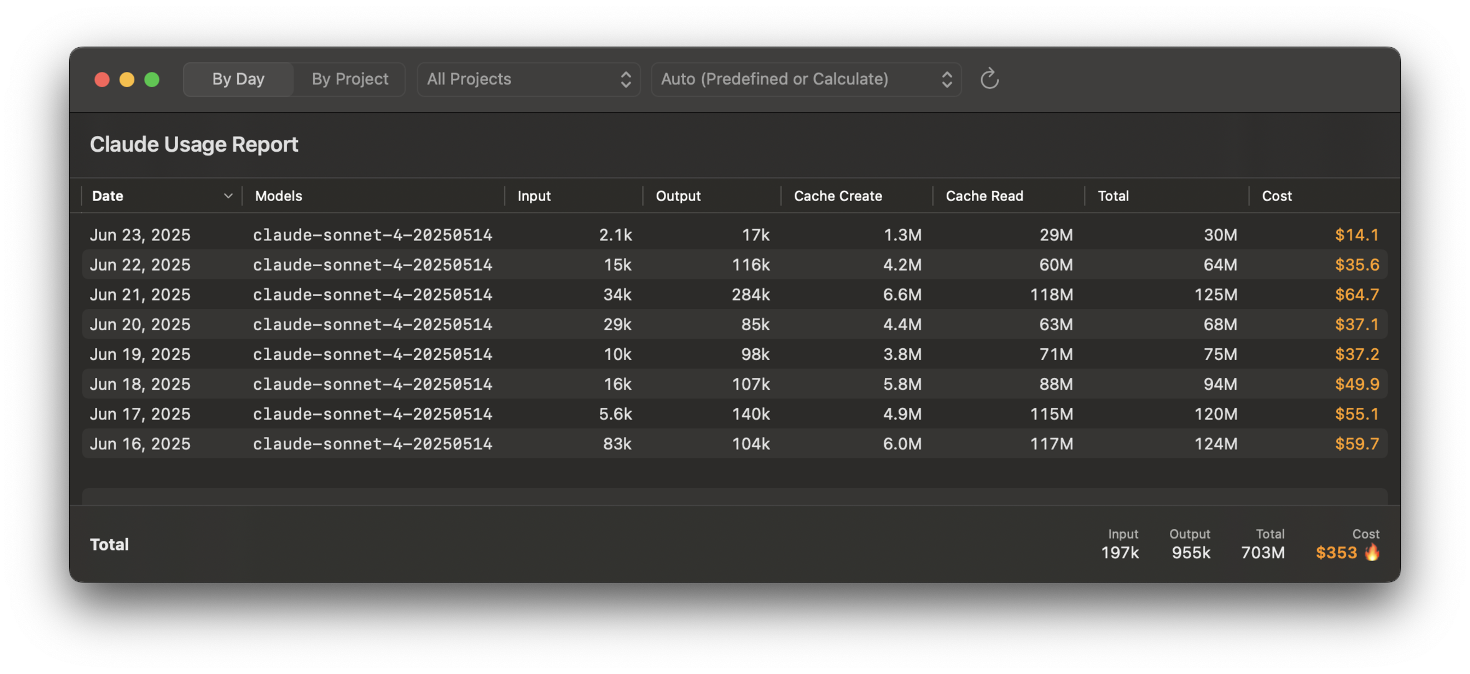The image size is (1470, 674).
Task: Open the All Projects dropdown
Action: coord(529,79)
